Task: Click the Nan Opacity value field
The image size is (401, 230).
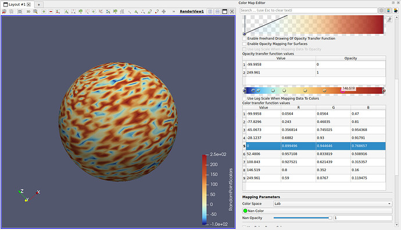Action: pos(363,218)
